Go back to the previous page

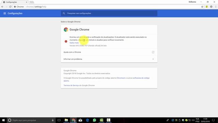[2, 7]
